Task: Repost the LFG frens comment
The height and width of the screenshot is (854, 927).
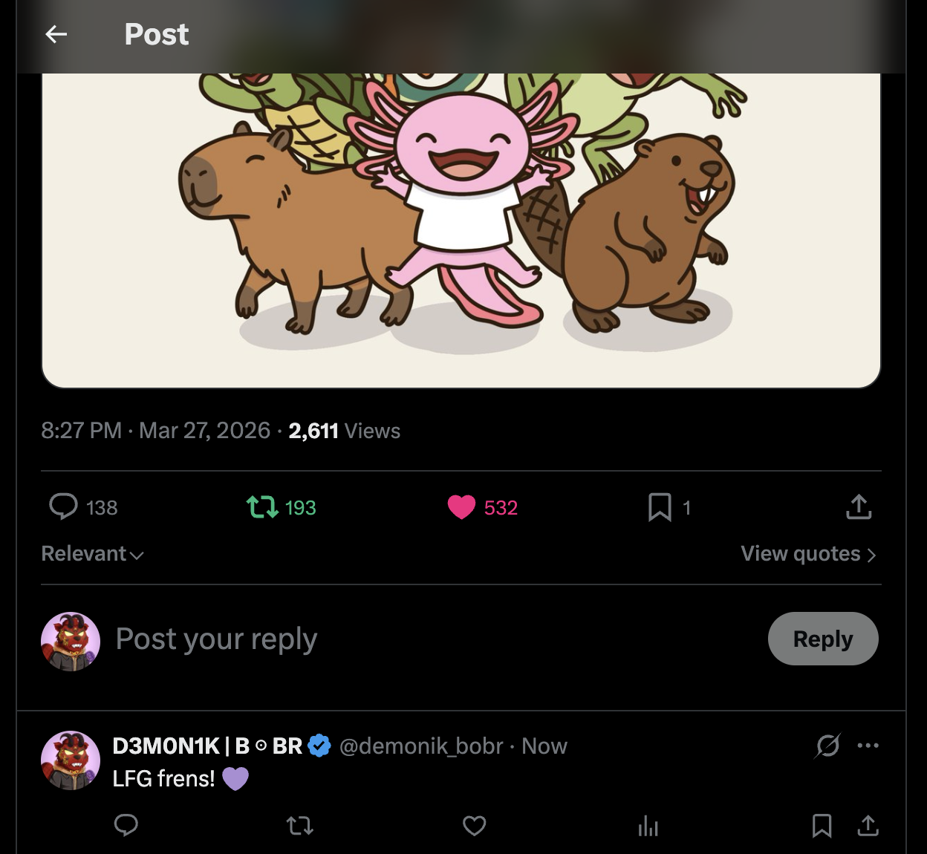Action: pyautogui.click(x=300, y=825)
